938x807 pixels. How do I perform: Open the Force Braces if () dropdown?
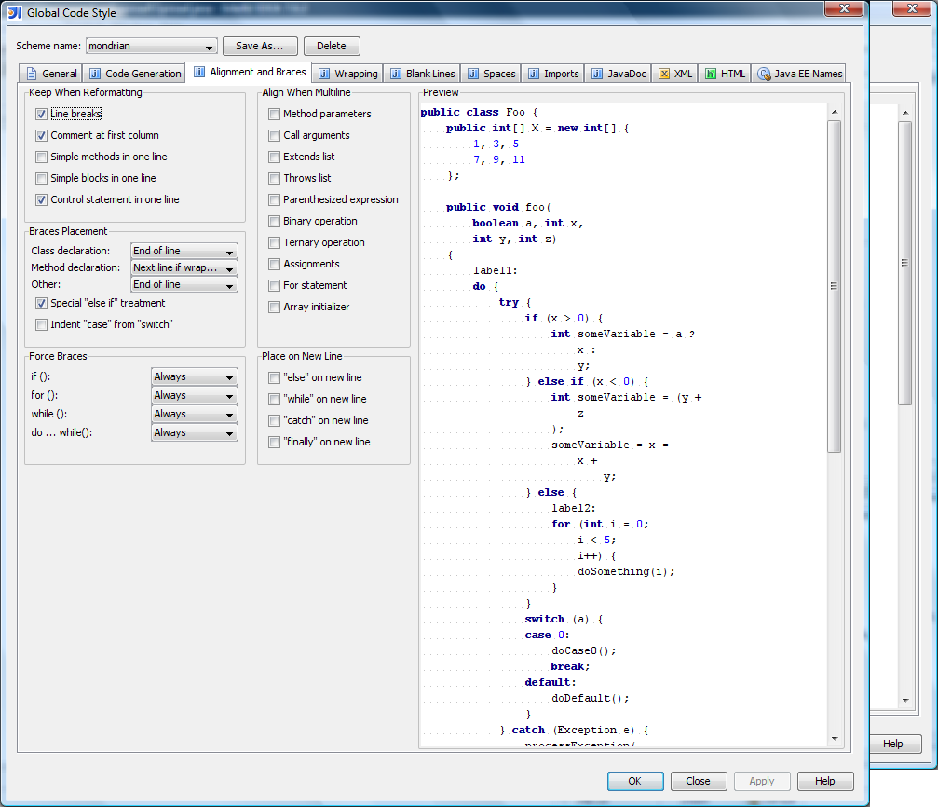[194, 376]
